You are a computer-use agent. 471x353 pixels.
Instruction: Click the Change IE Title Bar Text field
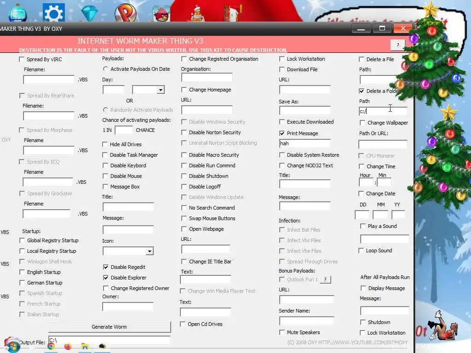click(206, 279)
